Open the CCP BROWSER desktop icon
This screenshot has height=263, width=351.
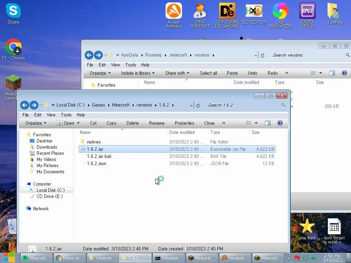click(x=280, y=15)
